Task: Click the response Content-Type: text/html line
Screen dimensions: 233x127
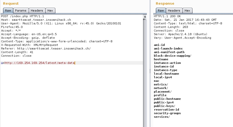Action: pyautogui.click(x=188, y=23)
